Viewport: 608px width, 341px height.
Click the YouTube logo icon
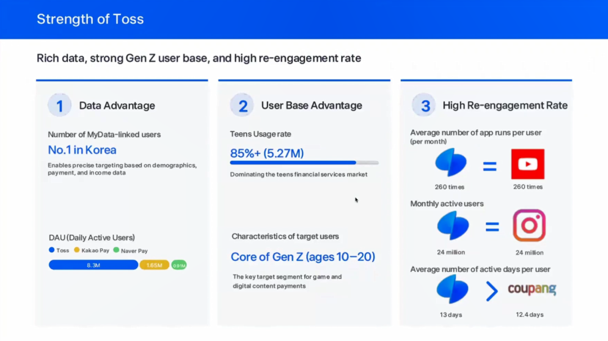[527, 164]
